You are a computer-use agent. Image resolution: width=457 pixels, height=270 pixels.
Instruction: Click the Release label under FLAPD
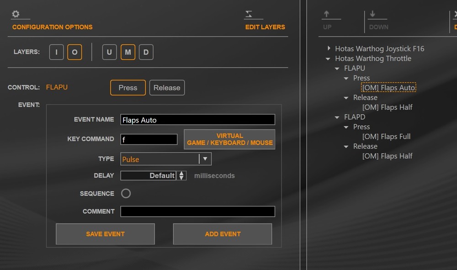pos(365,146)
